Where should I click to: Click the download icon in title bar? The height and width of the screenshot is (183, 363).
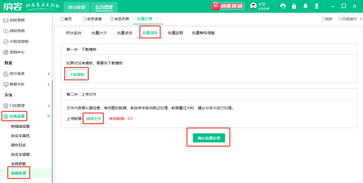[316, 6]
